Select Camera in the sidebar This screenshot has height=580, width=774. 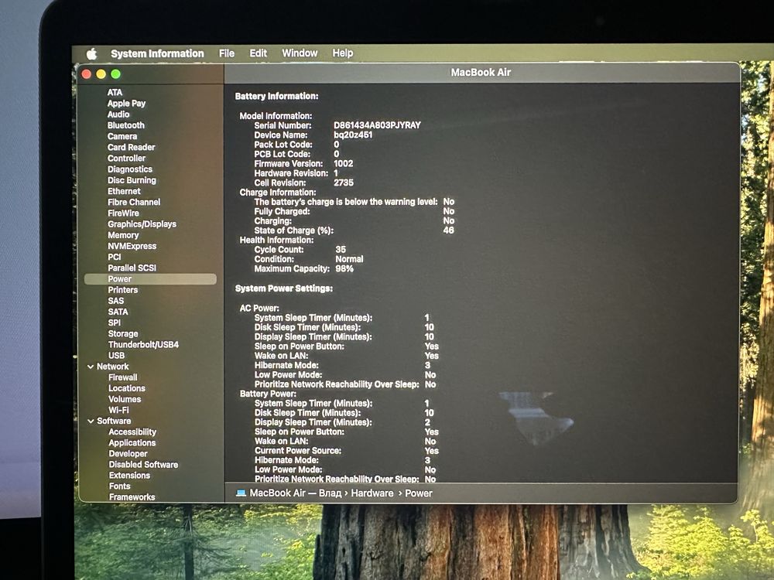point(122,136)
